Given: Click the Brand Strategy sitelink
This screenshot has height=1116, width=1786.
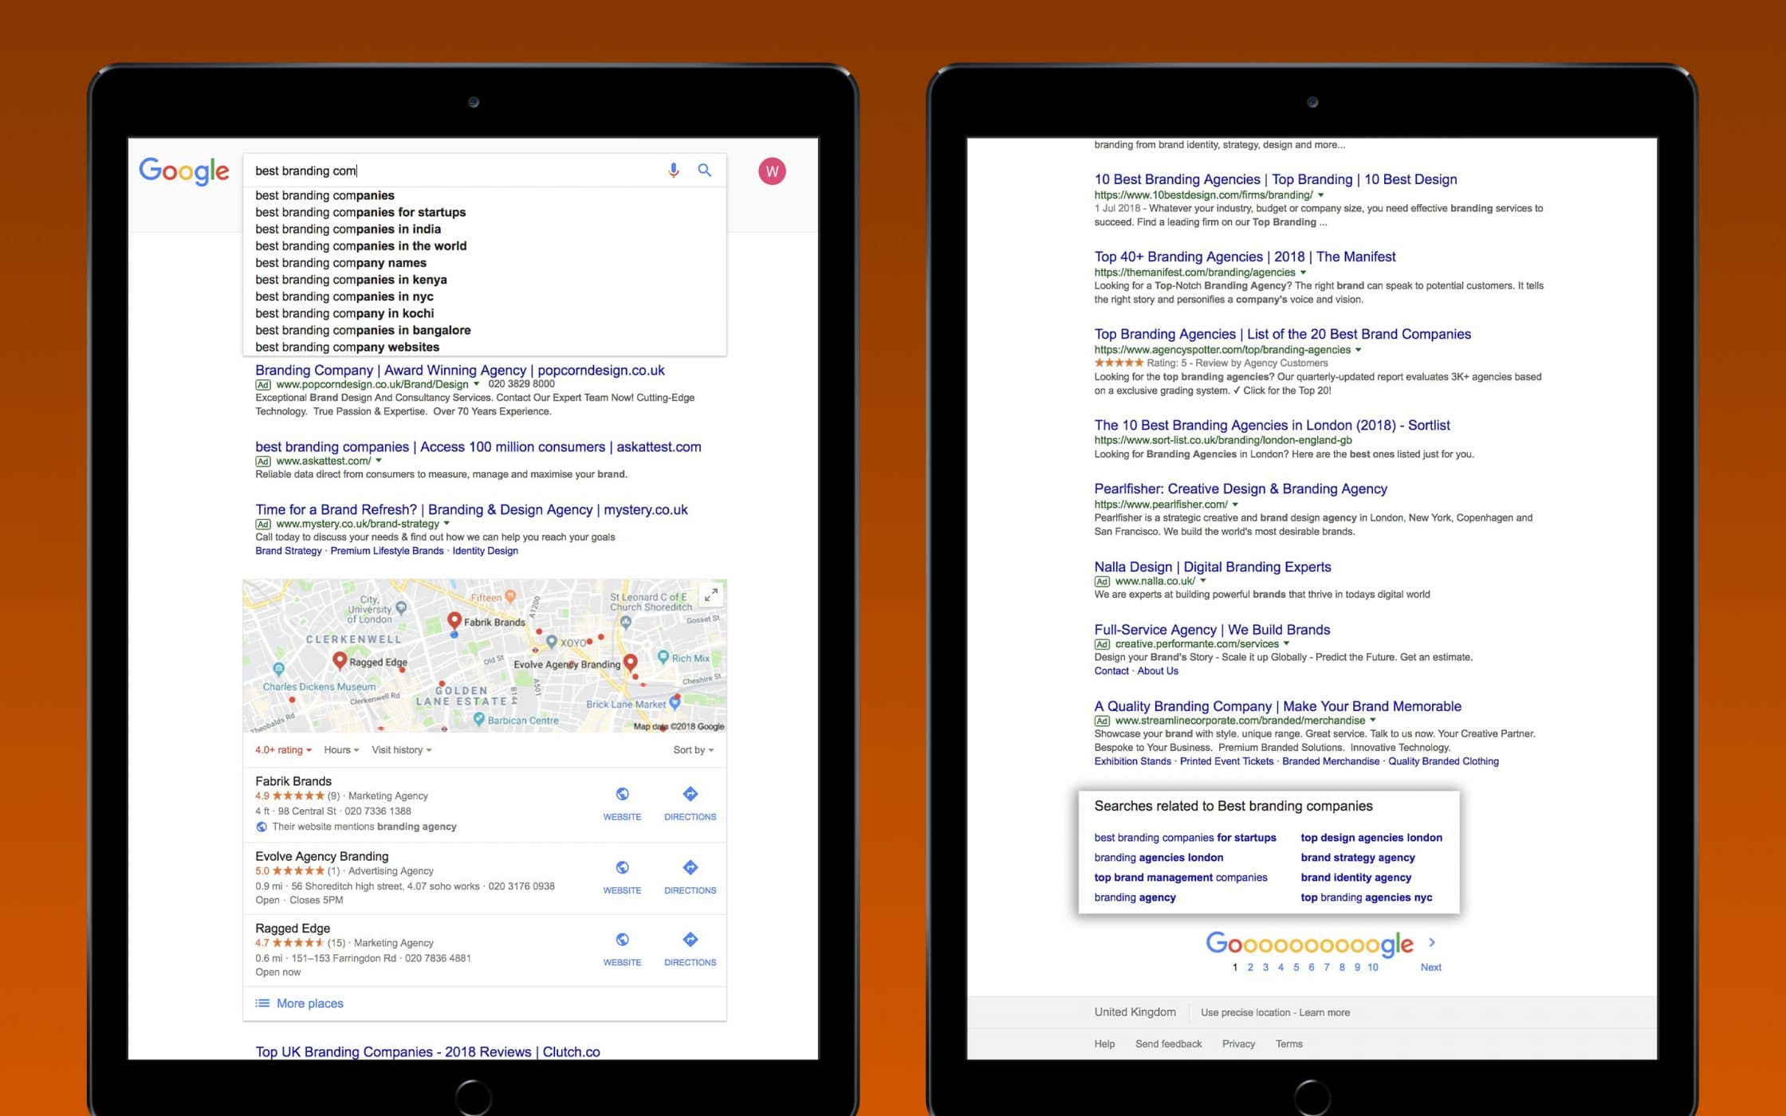Looking at the screenshot, I should pyautogui.click(x=289, y=551).
